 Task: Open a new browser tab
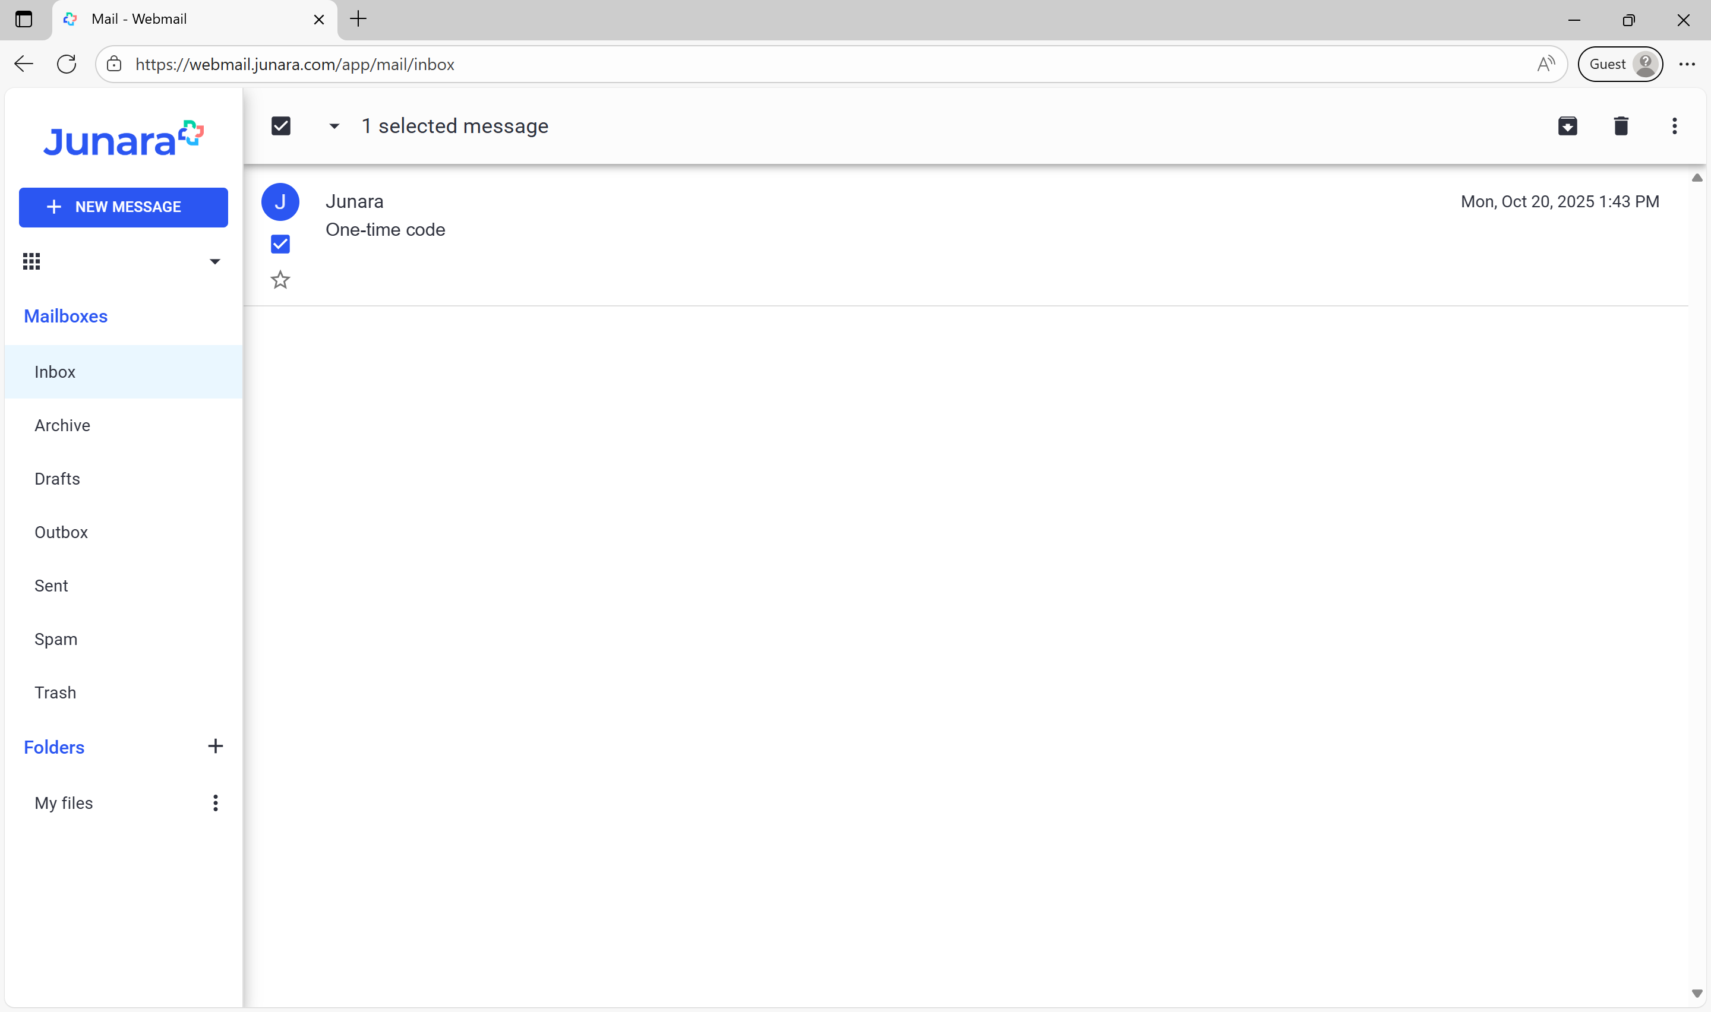(358, 19)
